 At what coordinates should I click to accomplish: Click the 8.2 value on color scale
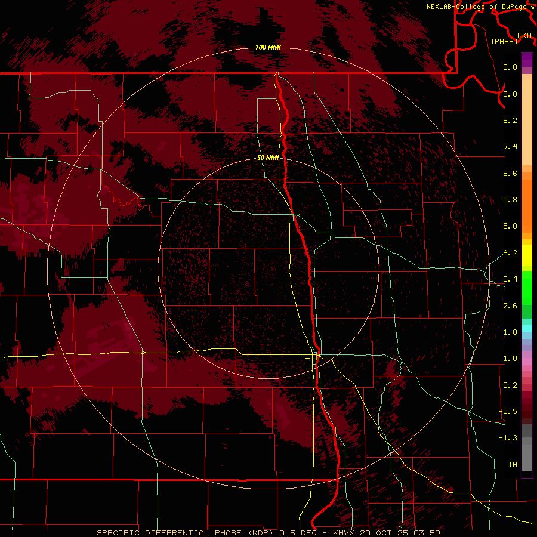tap(510, 120)
